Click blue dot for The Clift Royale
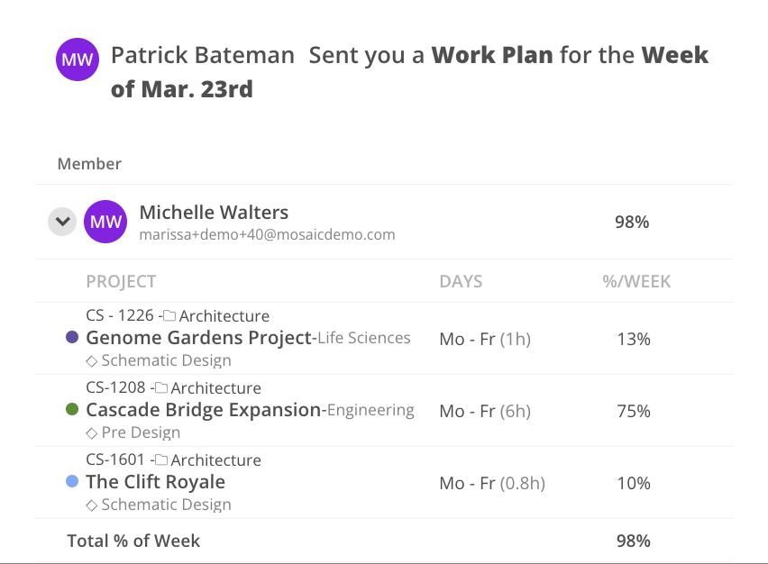Screen dimensions: 768x564 point(73,482)
